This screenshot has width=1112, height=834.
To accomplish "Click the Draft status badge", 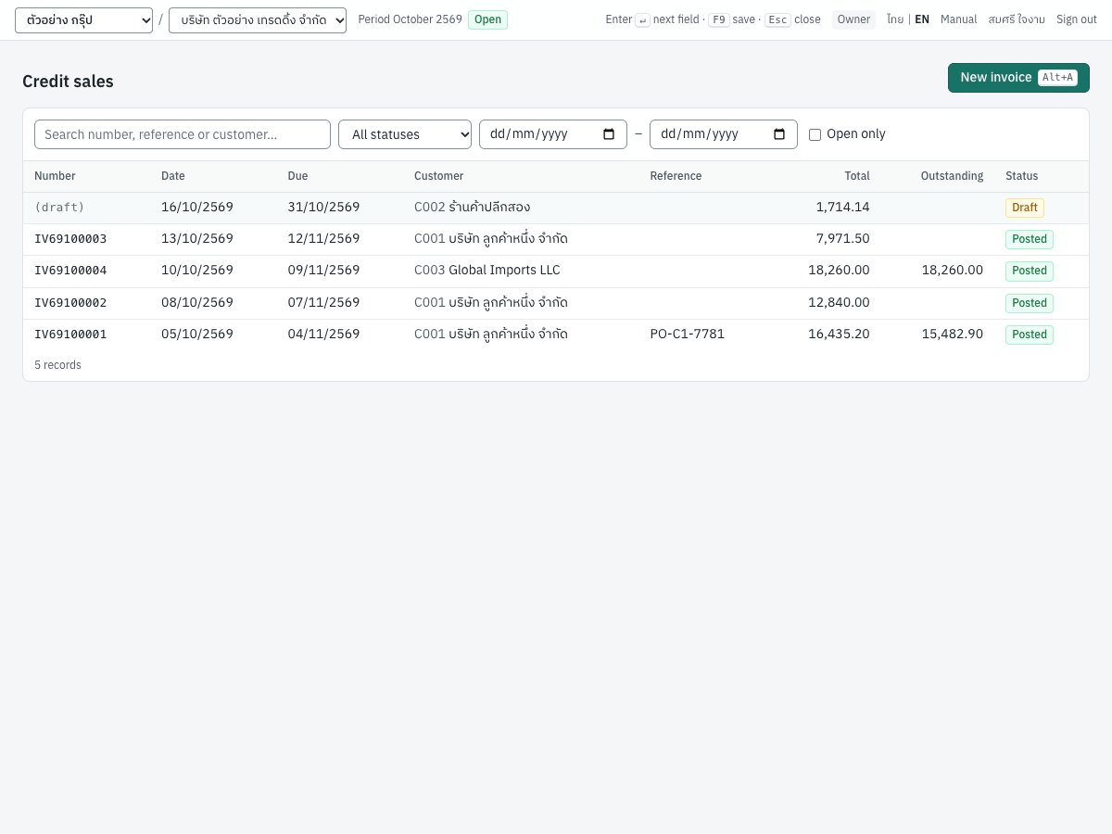I will [1025, 208].
